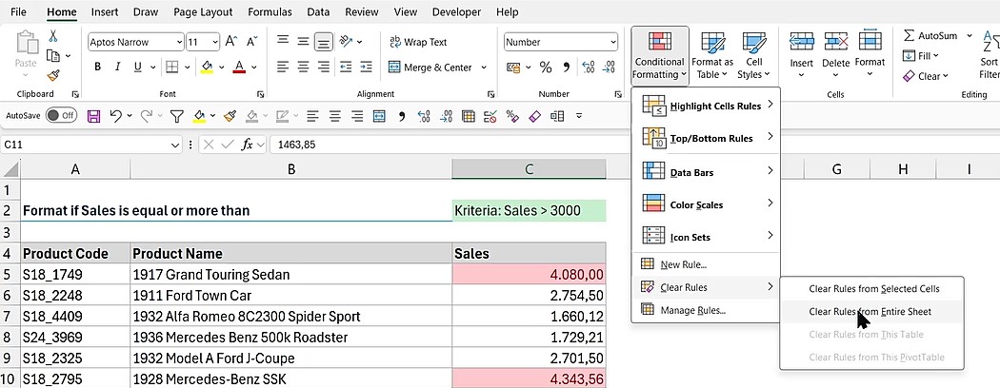The width and height of the screenshot is (1000, 388).
Task: Click the Format as Table icon
Action: click(711, 54)
